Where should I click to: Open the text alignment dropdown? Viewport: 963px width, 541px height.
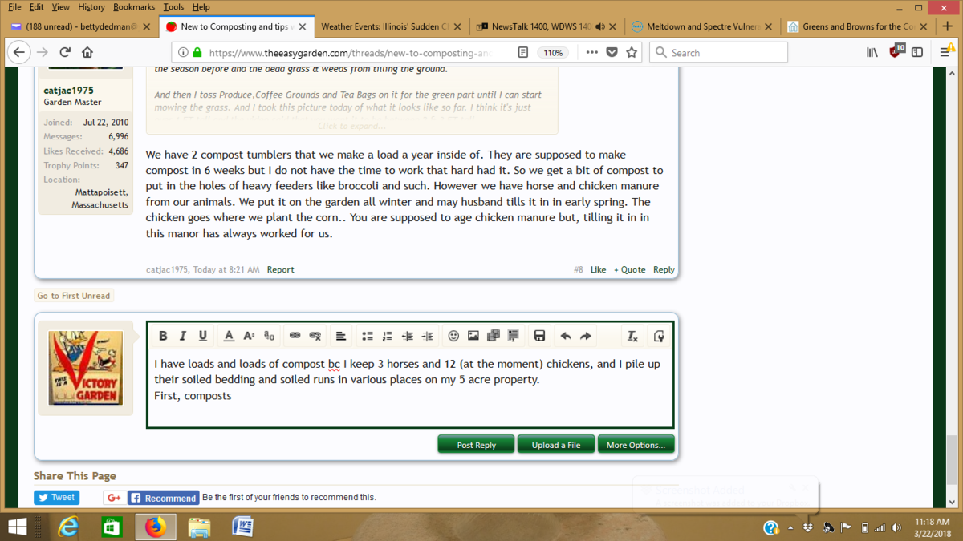(x=341, y=336)
